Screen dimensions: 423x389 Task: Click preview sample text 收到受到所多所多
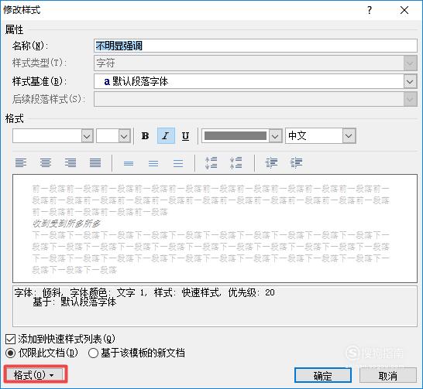pos(67,224)
